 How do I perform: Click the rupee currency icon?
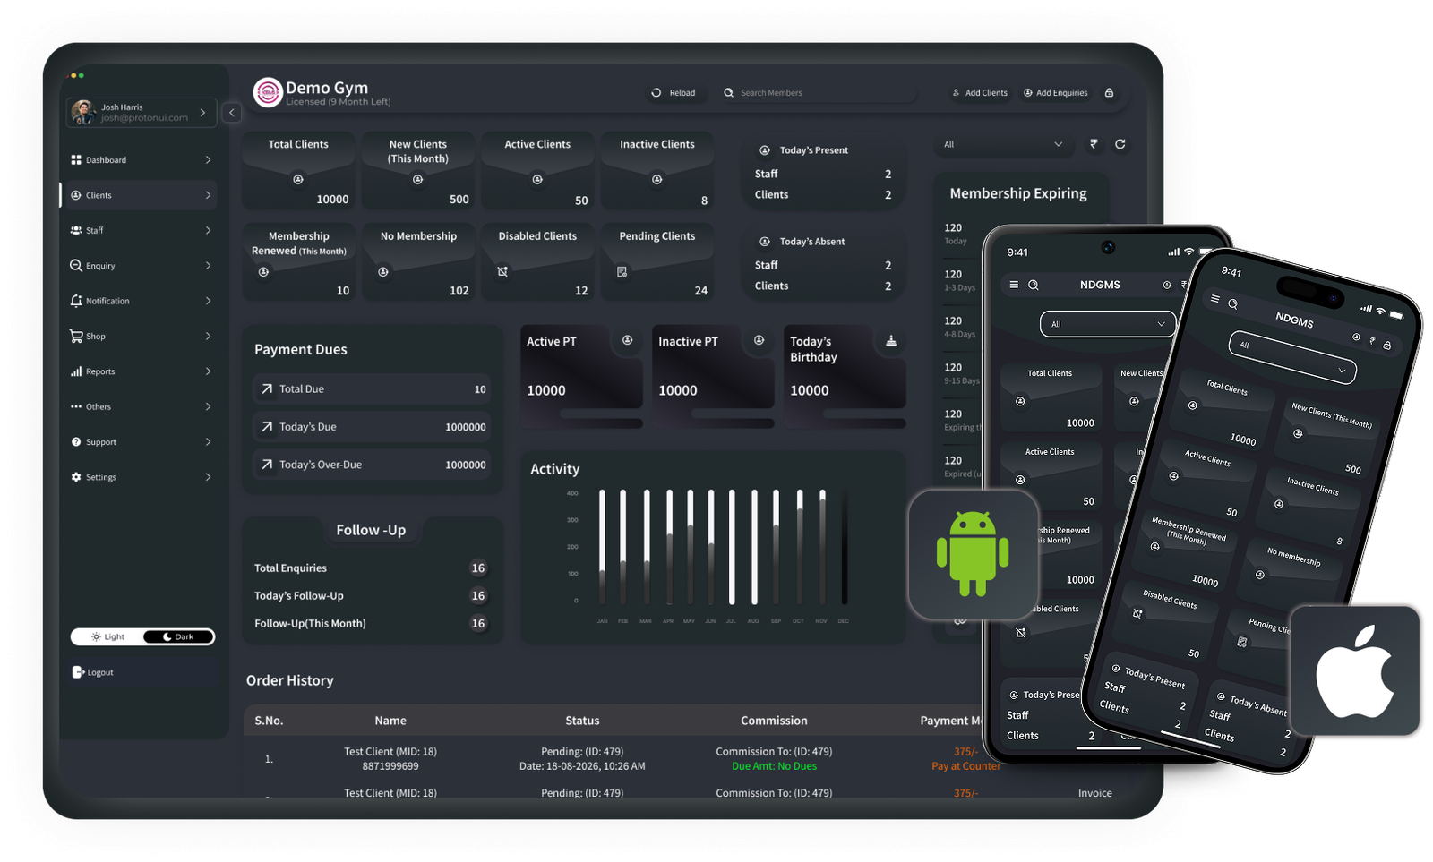[x=1094, y=144]
